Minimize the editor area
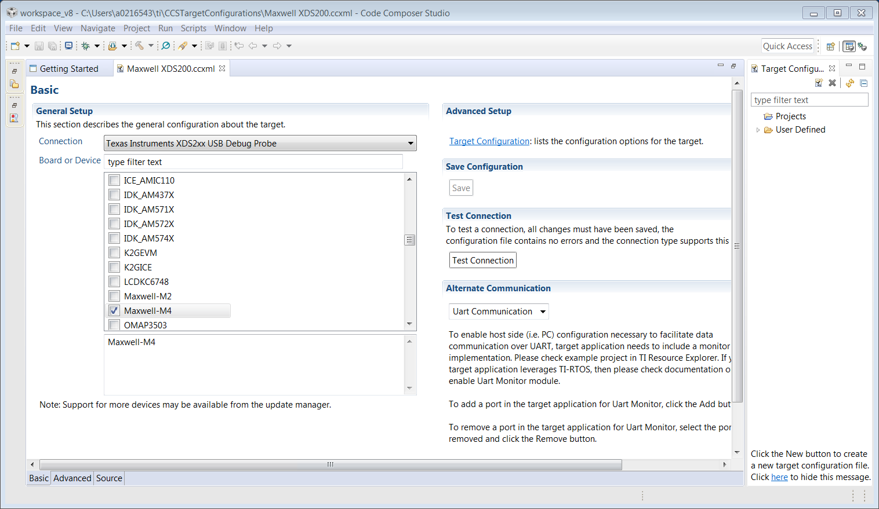This screenshot has width=879, height=509. 721,65
